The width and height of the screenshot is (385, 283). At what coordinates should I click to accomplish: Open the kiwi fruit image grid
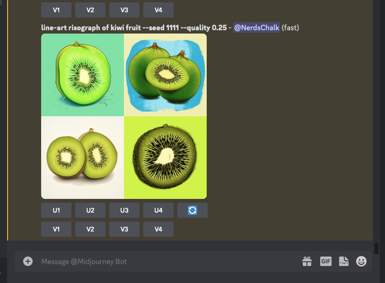[x=124, y=116]
